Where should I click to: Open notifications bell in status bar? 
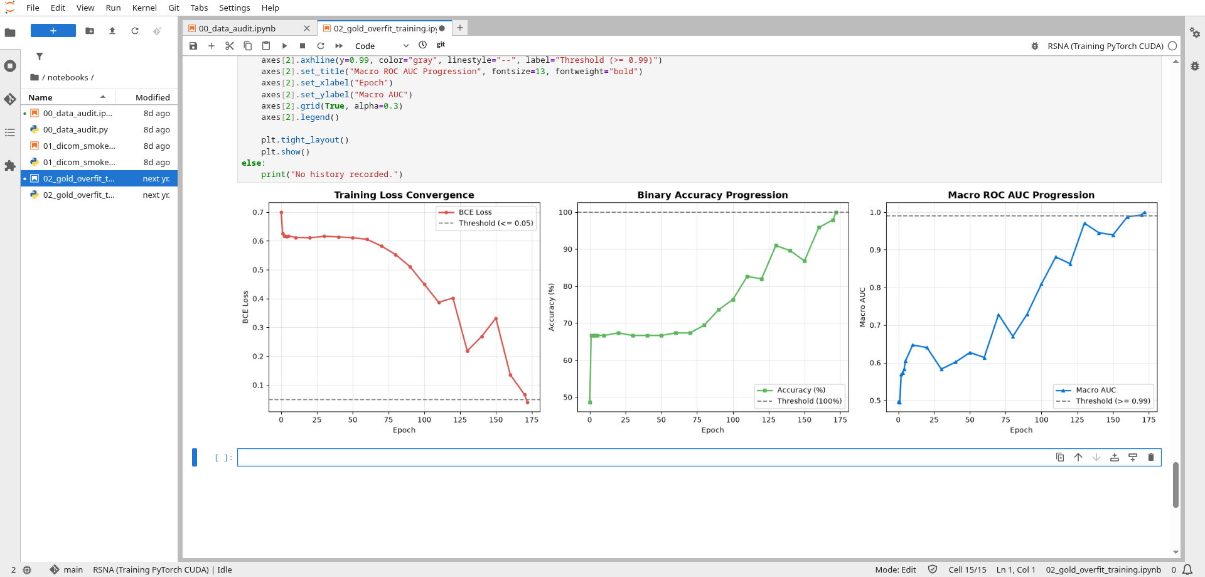coord(1187,569)
